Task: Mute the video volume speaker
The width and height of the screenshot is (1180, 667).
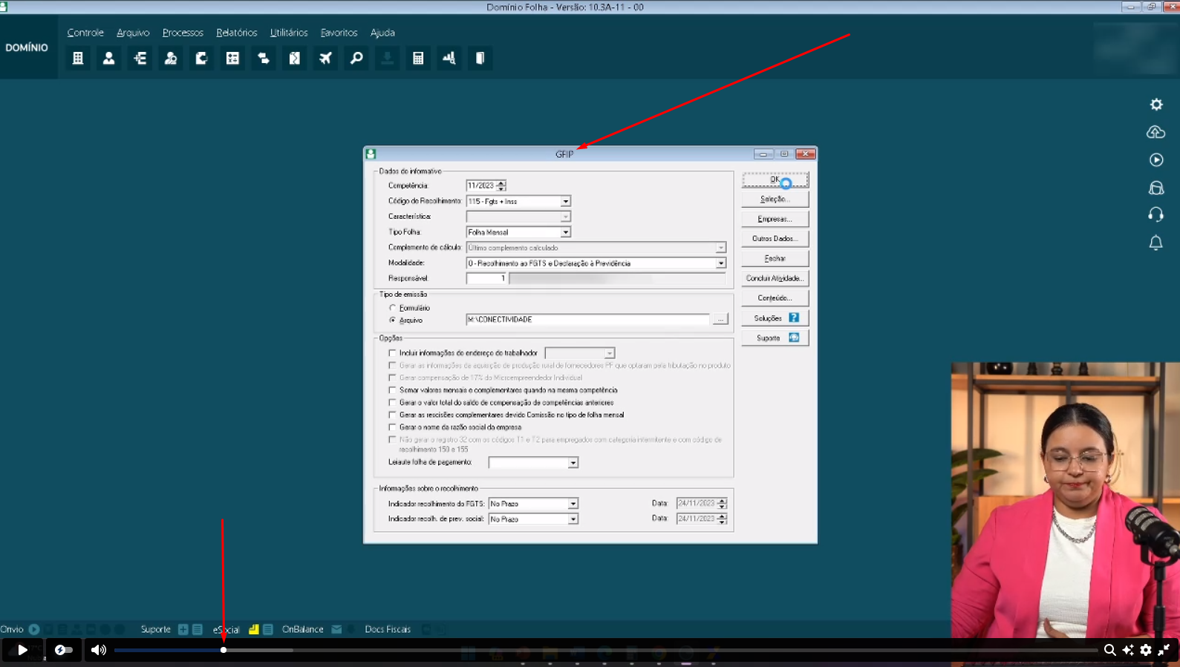Action: point(99,650)
